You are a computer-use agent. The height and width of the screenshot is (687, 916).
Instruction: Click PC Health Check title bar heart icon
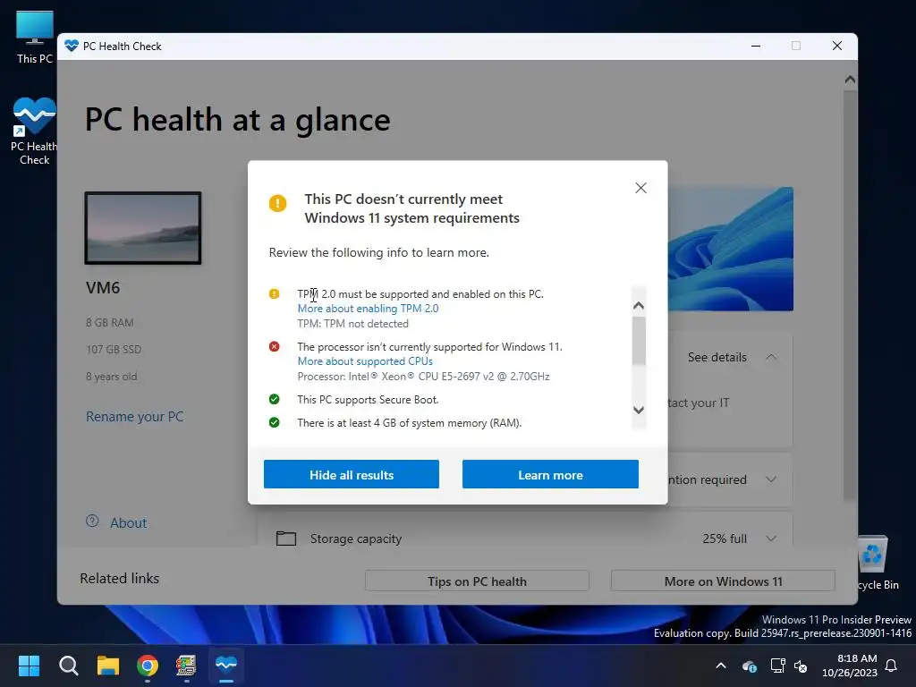72,46
